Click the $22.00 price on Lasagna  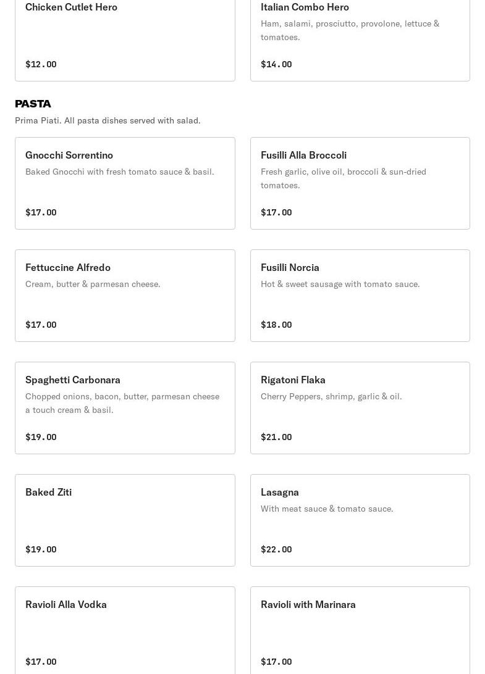click(276, 549)
